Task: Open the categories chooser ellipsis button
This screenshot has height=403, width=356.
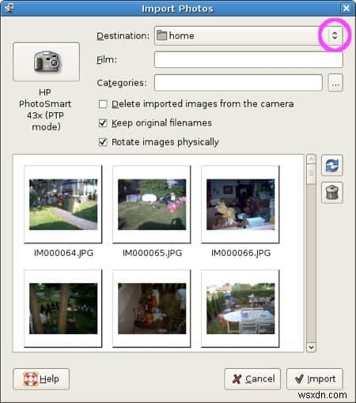Action: point(335,83)
